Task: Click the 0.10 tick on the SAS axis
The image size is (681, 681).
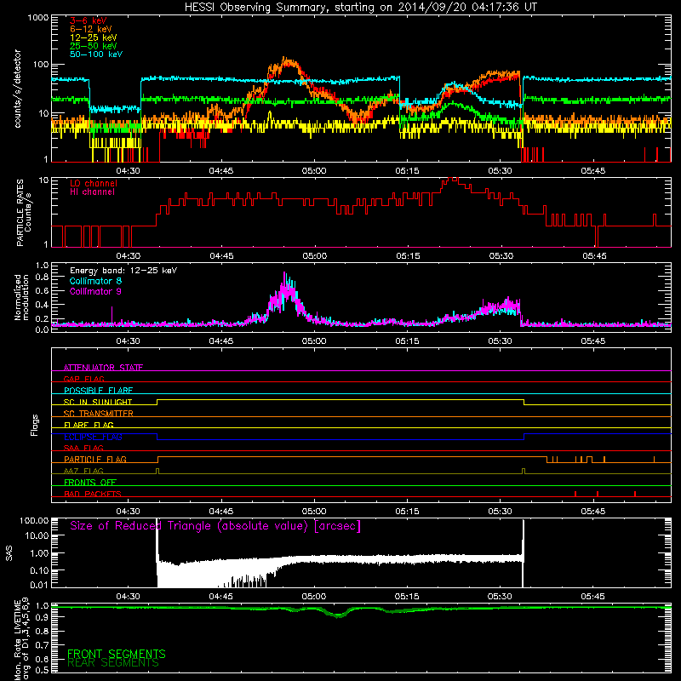Action: 39,570
